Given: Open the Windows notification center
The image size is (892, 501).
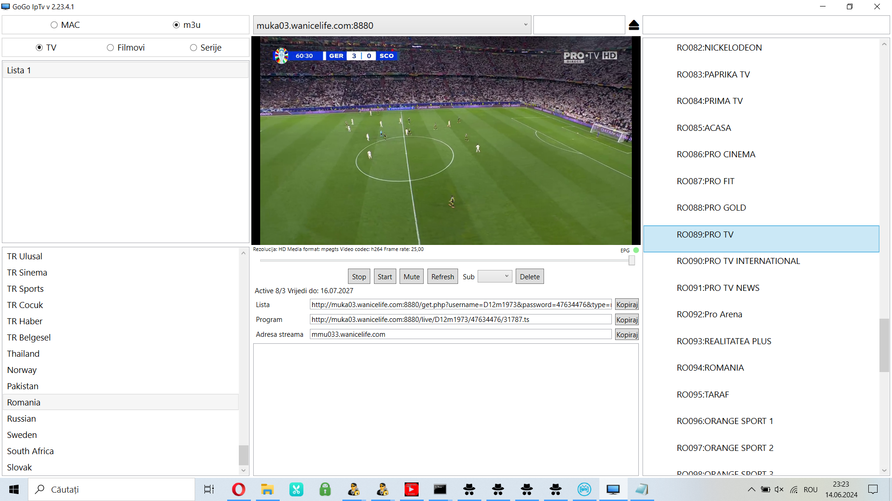Looking at the screenshot, I should coord(873,489).
